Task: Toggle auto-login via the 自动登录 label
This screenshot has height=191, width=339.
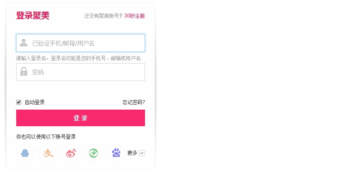Action: point(34,102)
